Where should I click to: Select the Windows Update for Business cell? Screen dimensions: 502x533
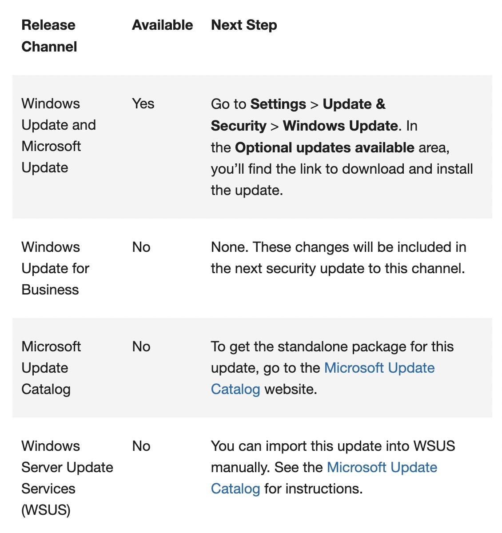56,268
